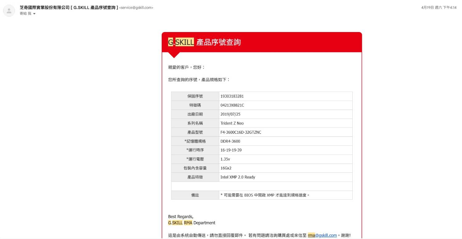This screenshot has width=462, height=239.
Task: Click the 您所查詢的序號 intro sentence
Action: click(x=199, y=79)
